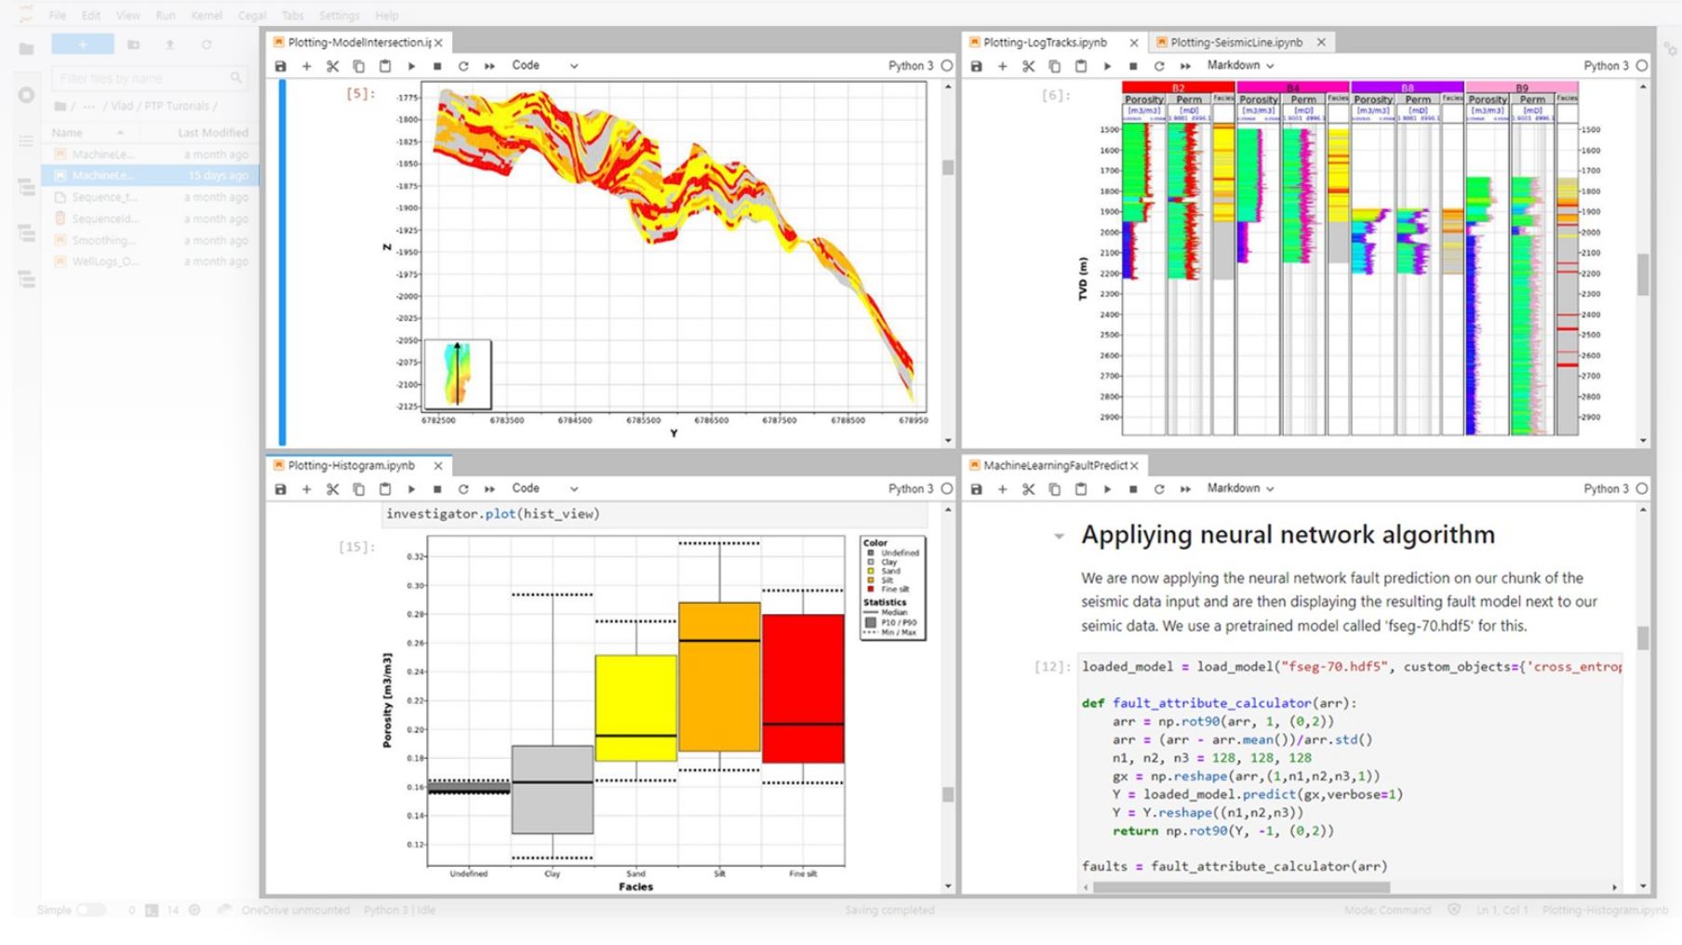Insert cell in Plotting-Histogram notebook

pos(306,489)
